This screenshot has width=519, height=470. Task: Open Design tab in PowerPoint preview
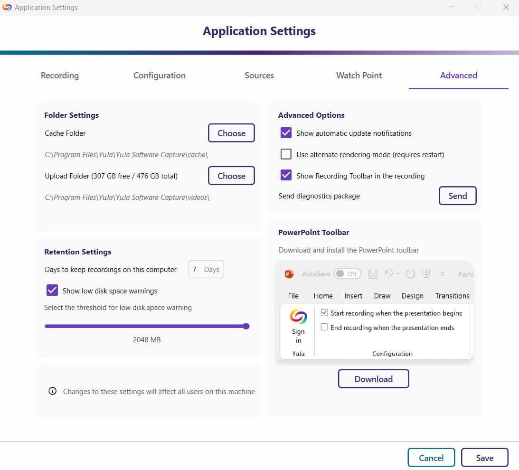pos(413,296)
